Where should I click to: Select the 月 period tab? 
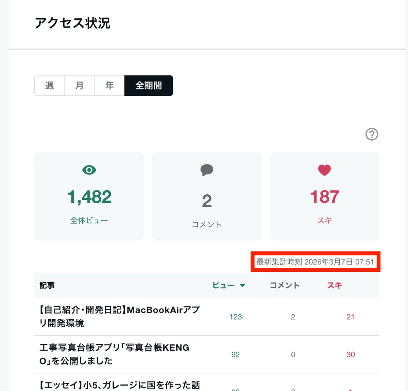80,86
